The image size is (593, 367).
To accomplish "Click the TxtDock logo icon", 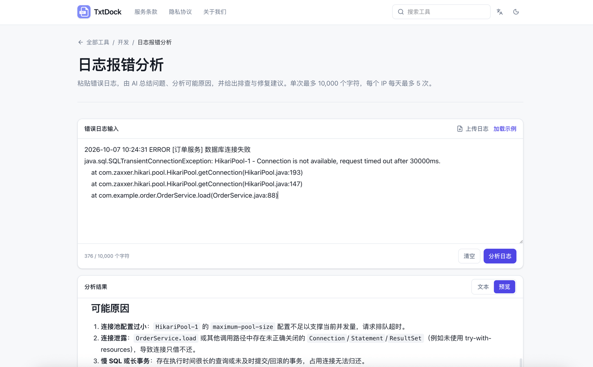I will 84,12.
